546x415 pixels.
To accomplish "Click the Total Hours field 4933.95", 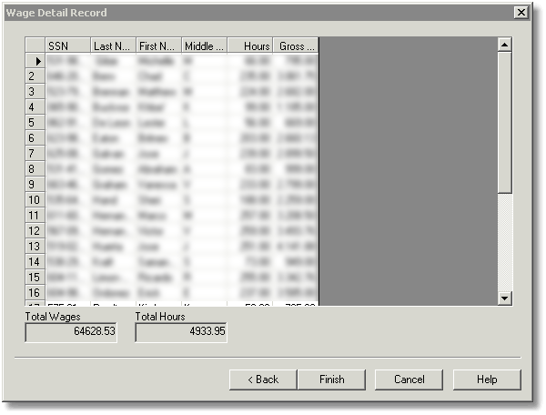I will [x=181, y=332].
